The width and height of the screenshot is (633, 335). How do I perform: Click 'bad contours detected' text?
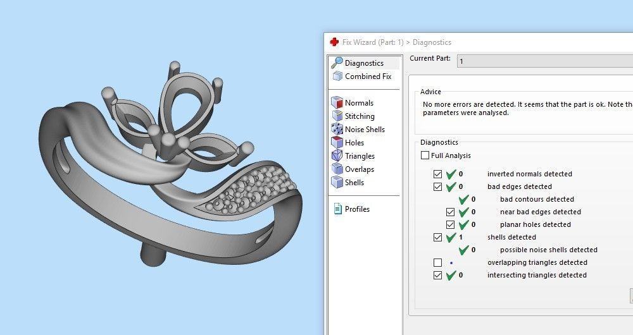pos(537,199)
